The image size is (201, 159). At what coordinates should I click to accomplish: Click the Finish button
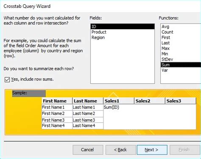pyautogui.click(x=184, y=150)
